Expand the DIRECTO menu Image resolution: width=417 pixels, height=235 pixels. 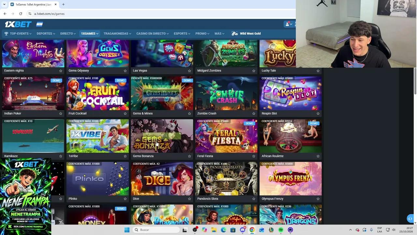click(68, 34)
